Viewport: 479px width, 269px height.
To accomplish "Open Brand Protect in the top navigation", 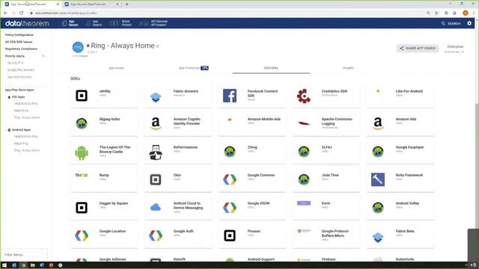I will pyautogui.click(x=120, y=23).
